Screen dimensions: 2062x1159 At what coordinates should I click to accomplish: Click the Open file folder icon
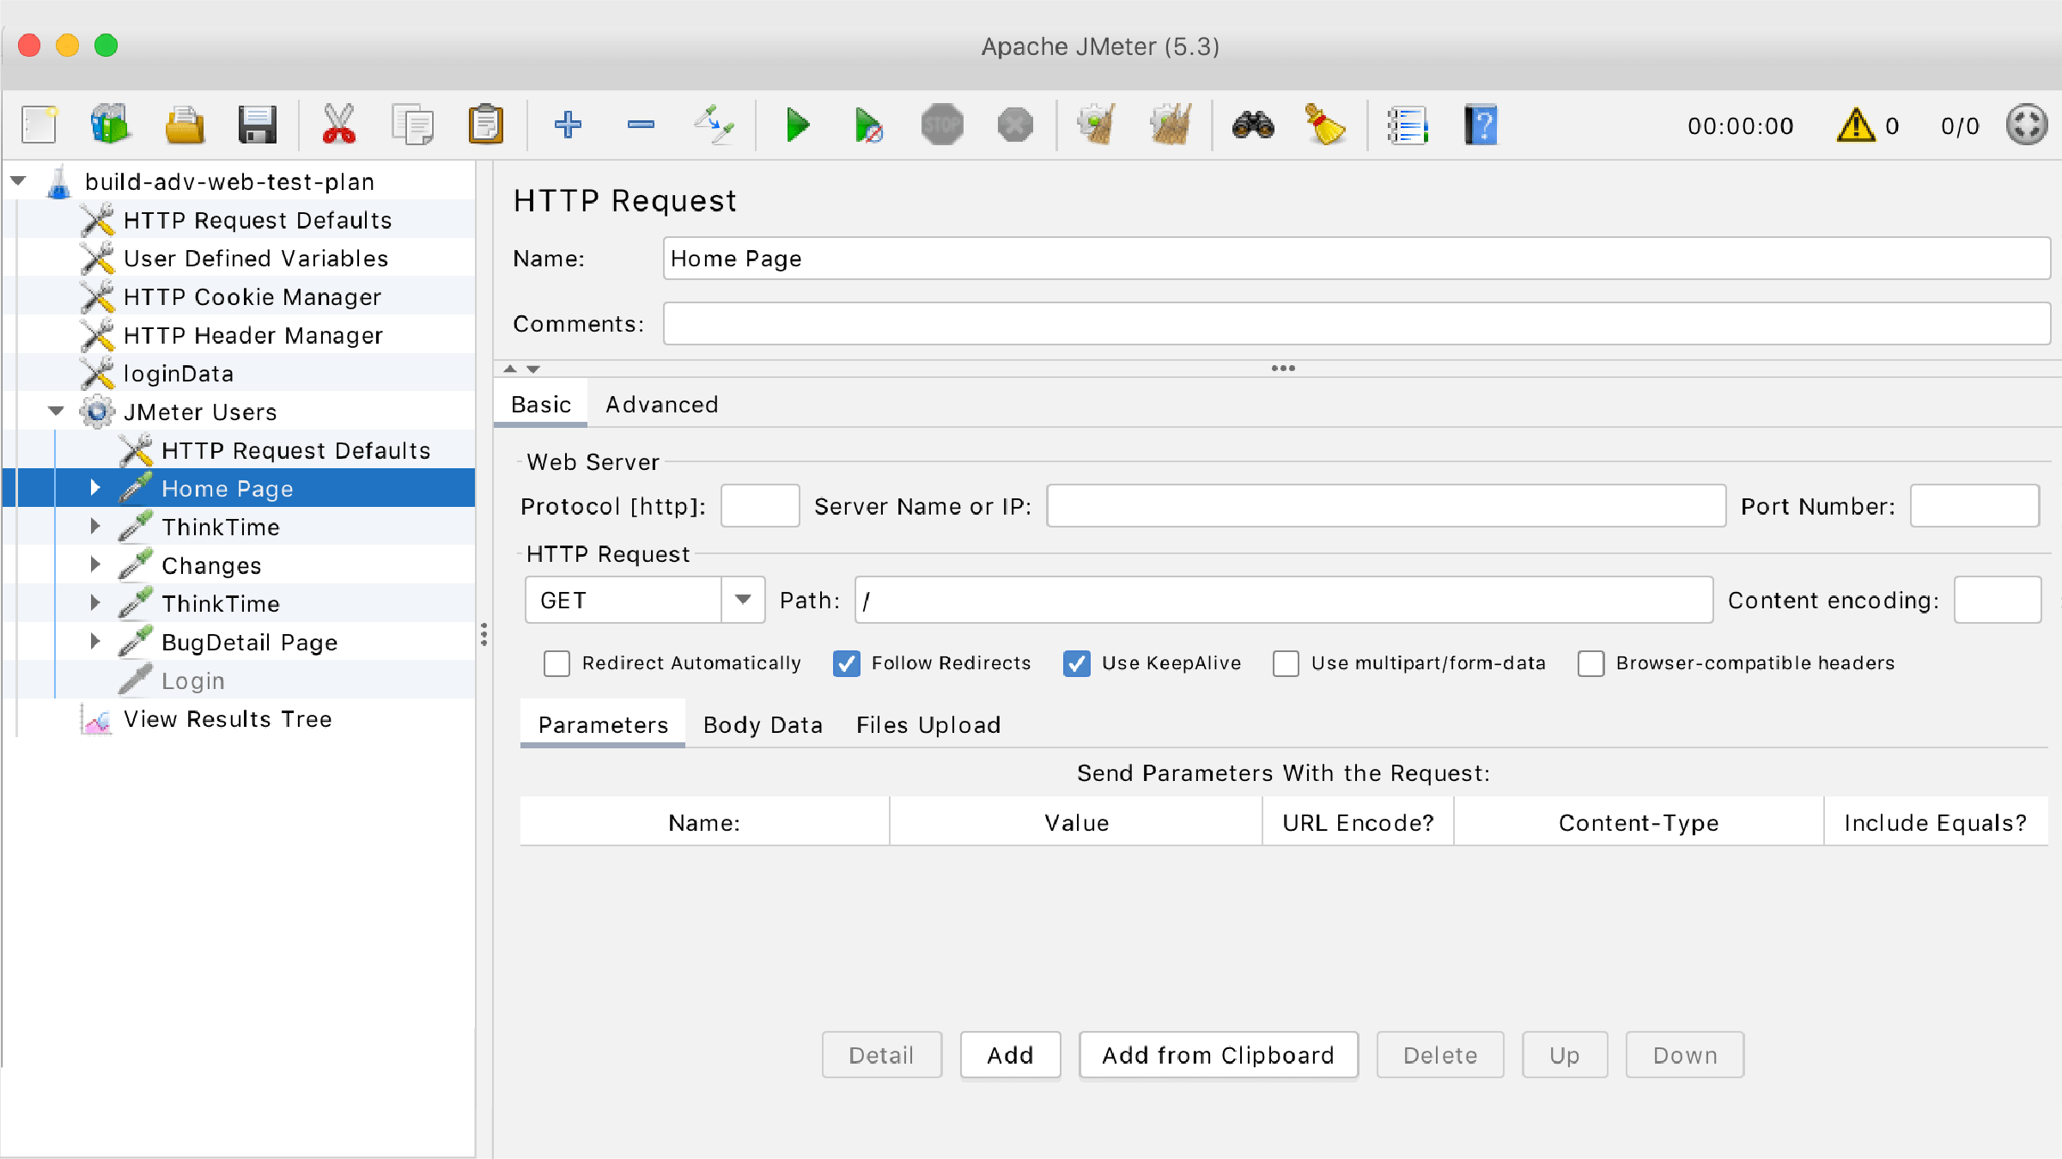coord(185,125)
